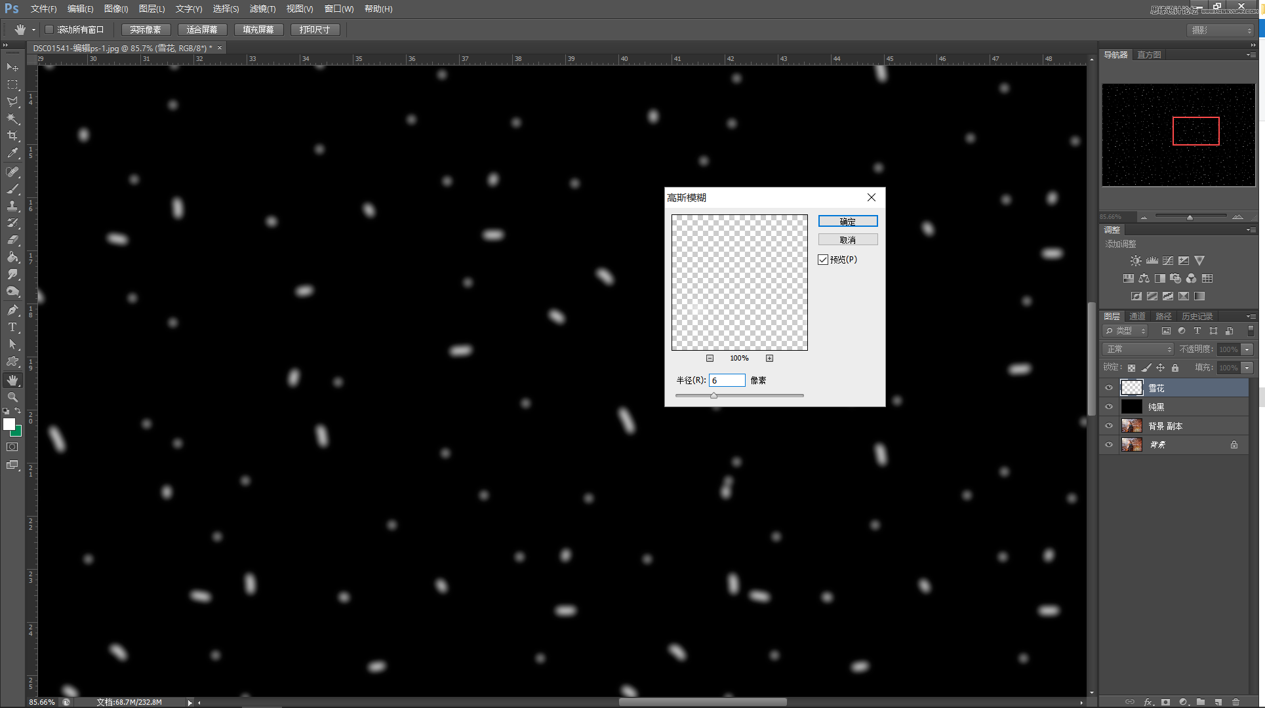Lock transparent pixels icon
The height and width of the screenshot is (708, 1265).
tap(1131, 368)
